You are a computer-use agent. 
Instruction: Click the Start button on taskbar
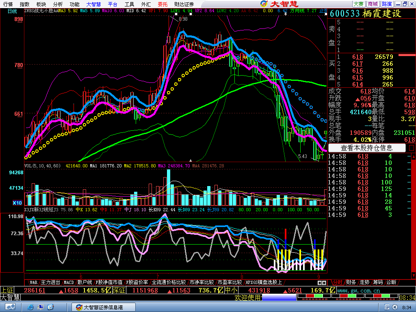[10, 307]
